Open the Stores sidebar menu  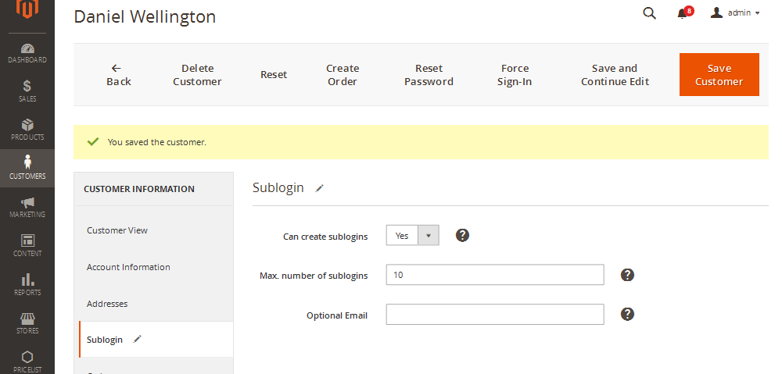[x=27, y=323]
